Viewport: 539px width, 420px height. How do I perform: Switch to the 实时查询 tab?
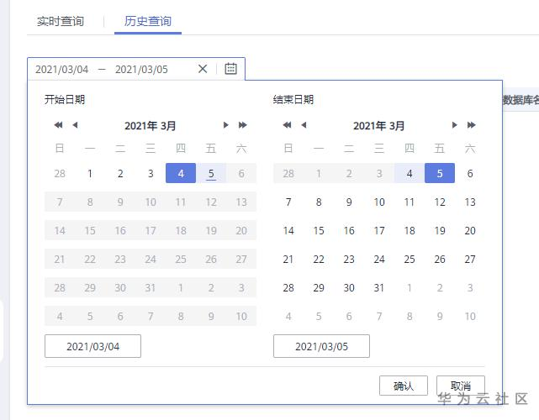click(x=61, y=21)
